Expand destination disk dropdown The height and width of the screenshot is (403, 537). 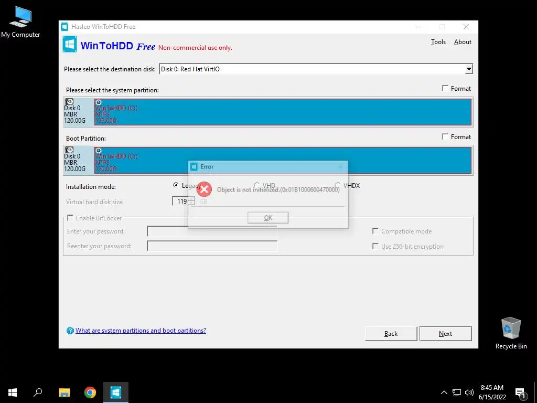coord(469,69)
